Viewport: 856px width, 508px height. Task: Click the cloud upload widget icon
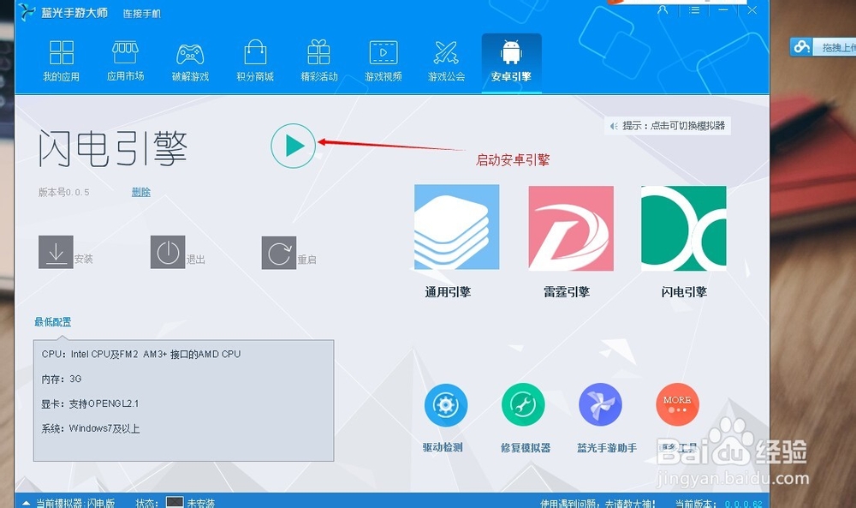(801, 47)
